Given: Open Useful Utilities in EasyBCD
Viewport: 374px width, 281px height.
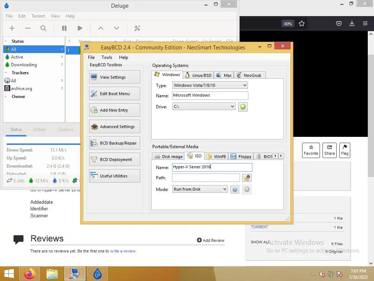Looking at the screenshot, I should pyautogui.click(x=115, y=176).
